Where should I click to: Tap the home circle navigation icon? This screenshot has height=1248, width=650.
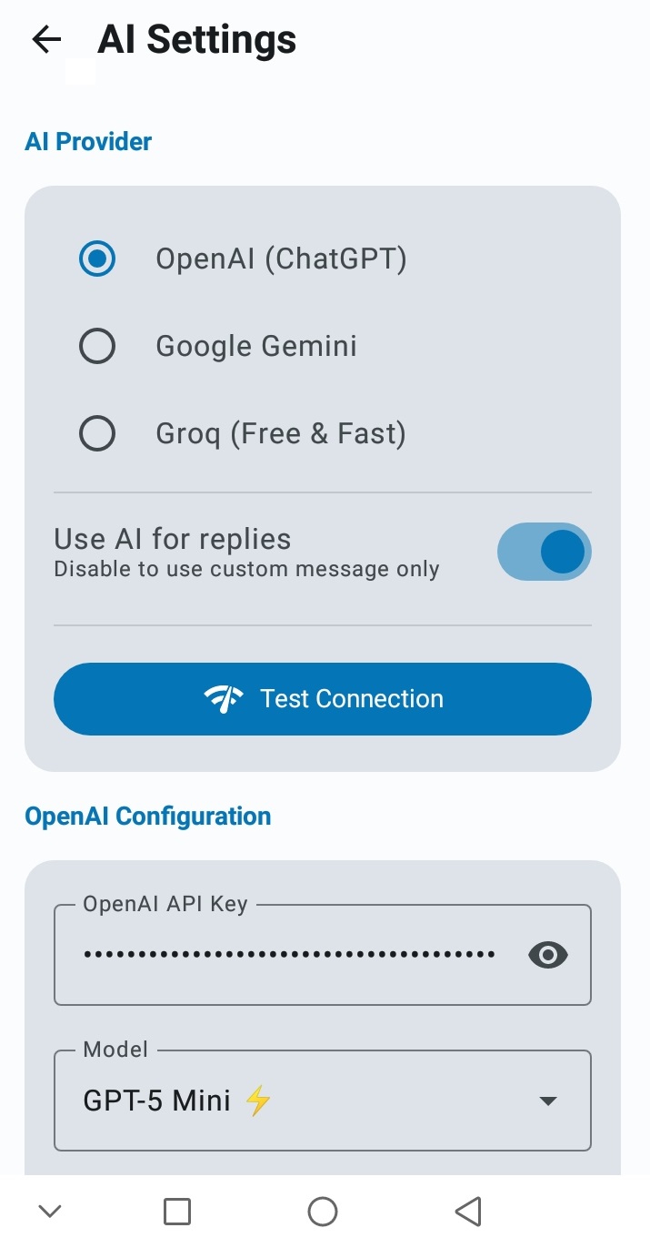pos(323,1211)
